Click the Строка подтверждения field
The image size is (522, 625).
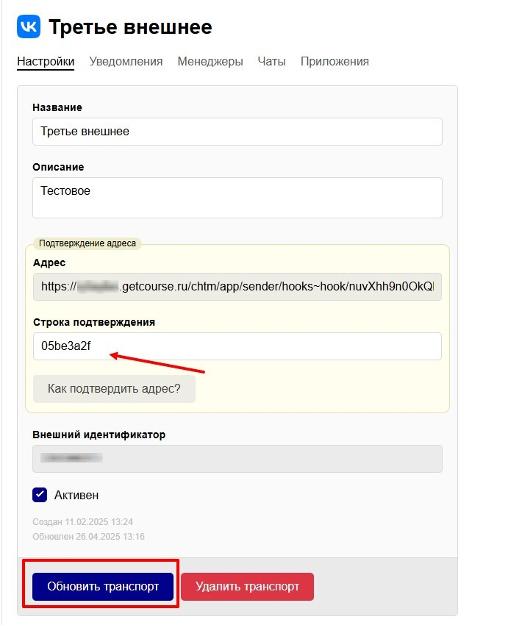pos(237,346)
